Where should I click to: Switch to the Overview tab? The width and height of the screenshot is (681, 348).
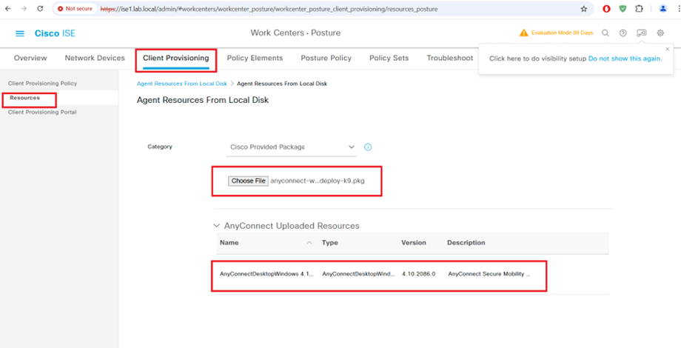(30, 58)
